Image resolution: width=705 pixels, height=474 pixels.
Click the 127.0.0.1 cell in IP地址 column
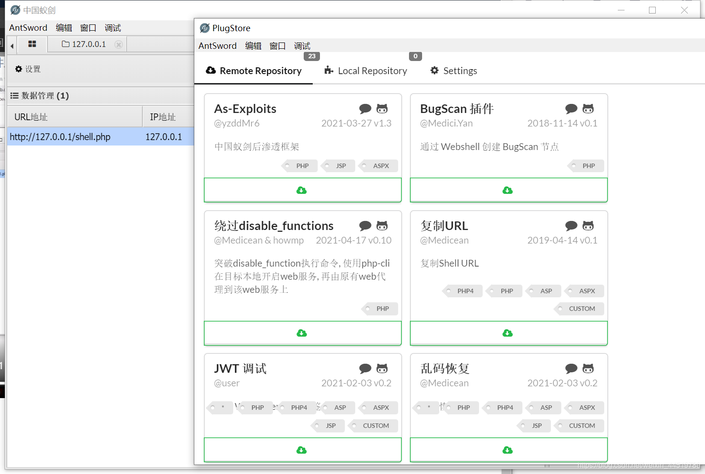click(x=164, y=137)
